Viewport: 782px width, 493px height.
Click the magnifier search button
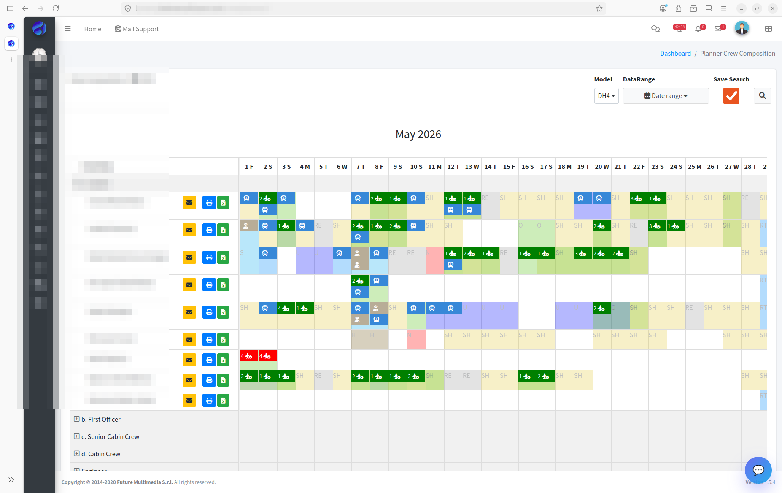coord(762,96)
